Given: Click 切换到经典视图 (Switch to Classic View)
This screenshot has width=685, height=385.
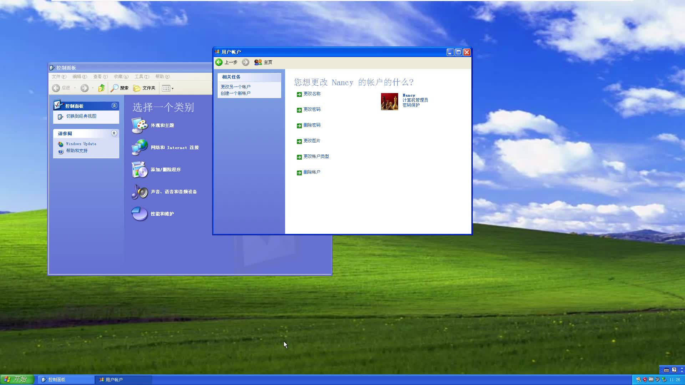Looking at the screenshot, I should click(x=81, y=116).
